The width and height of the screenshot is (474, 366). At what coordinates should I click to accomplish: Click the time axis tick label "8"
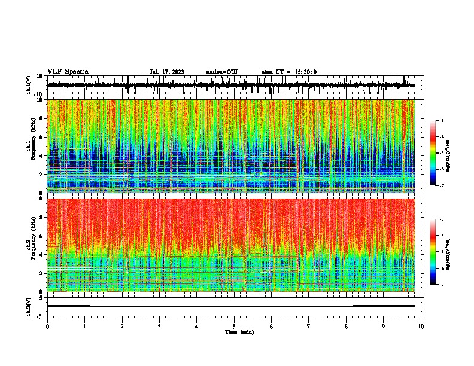(x=346, y=327)
